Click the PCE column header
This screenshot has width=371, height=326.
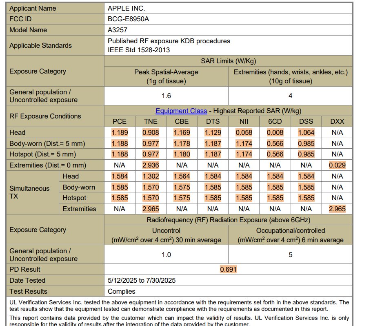tap(120, 121)
